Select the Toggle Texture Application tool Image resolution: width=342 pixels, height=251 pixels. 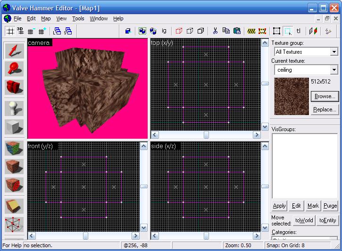tap(15, 148)
